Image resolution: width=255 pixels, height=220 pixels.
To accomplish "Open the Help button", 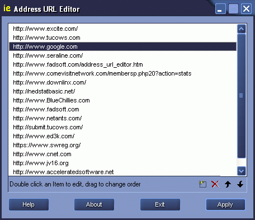I will click(29, 204).
